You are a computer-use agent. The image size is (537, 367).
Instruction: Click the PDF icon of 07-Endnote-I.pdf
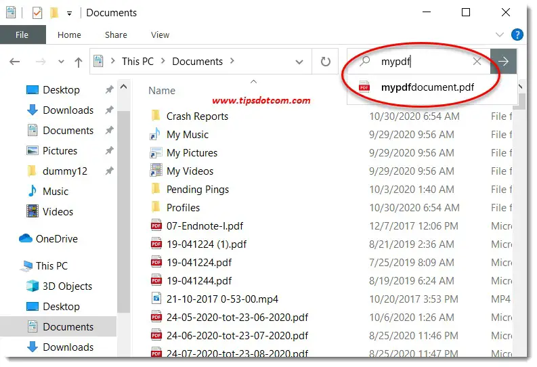(156, 225)
